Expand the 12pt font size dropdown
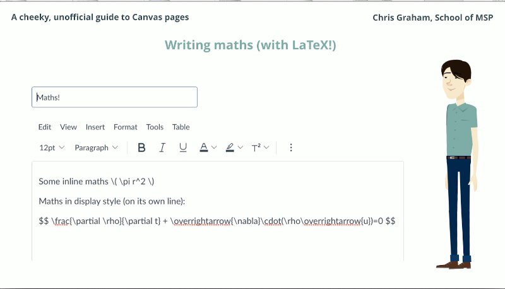 click(x=52, y=148)
